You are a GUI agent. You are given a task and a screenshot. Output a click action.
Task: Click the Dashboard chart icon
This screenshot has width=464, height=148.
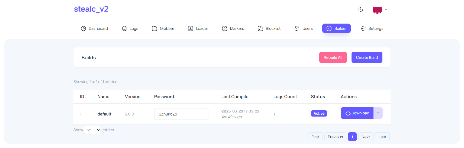coord(83,28)
